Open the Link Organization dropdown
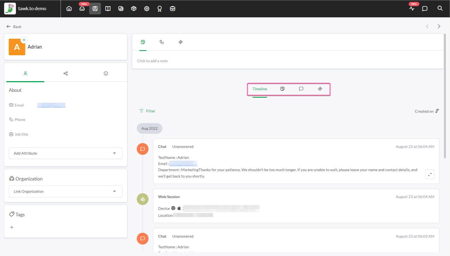Screen dimensions: 450x256 (66, 191)
